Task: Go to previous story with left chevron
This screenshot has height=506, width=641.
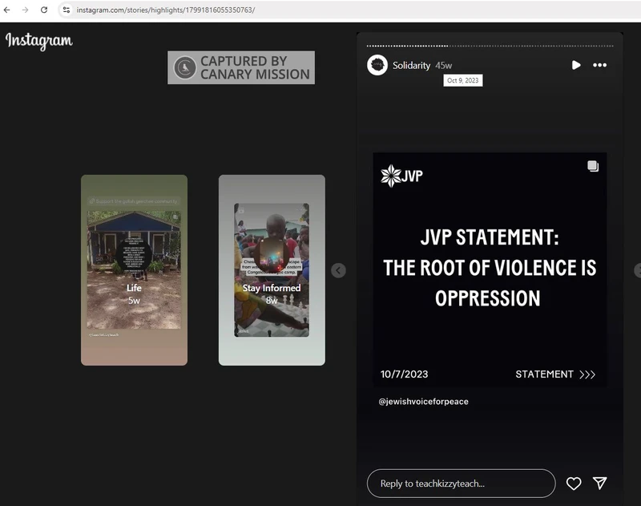Action: (339, 270)
